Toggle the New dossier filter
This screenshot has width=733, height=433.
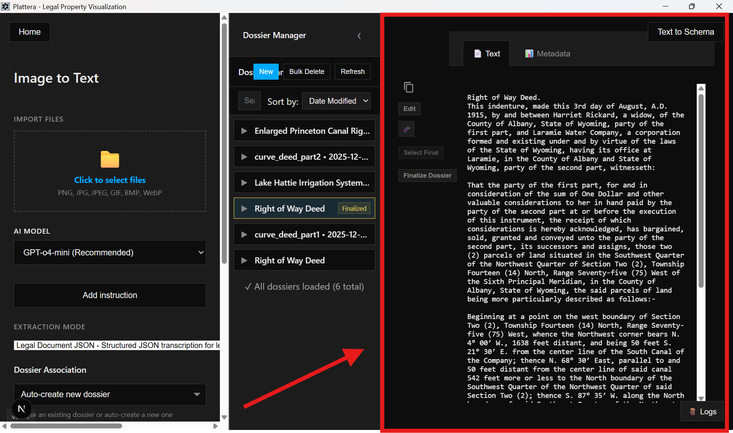click(x=266, y=71)
